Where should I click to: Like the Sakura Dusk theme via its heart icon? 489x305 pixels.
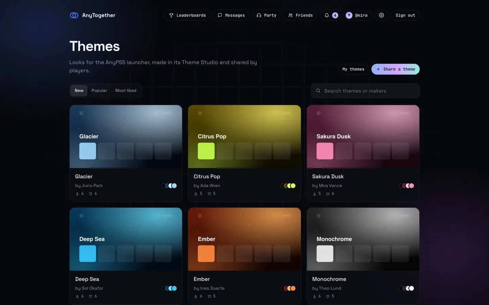[328, 194]
